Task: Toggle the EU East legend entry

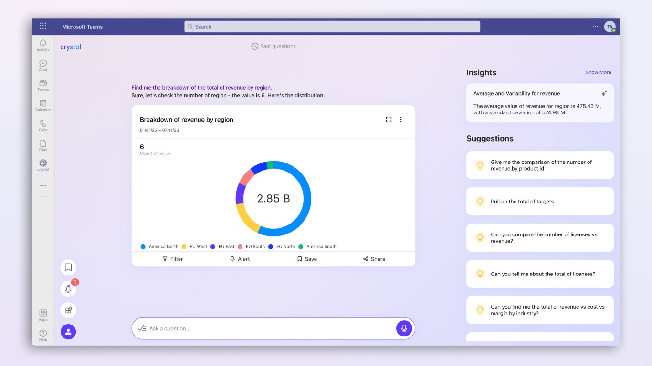Action: tap(223, 247)
